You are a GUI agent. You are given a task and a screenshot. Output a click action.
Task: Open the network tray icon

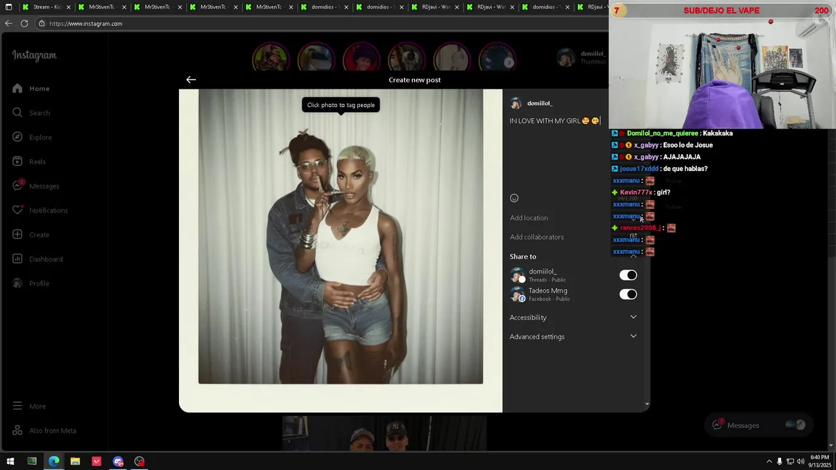[790, 462]
